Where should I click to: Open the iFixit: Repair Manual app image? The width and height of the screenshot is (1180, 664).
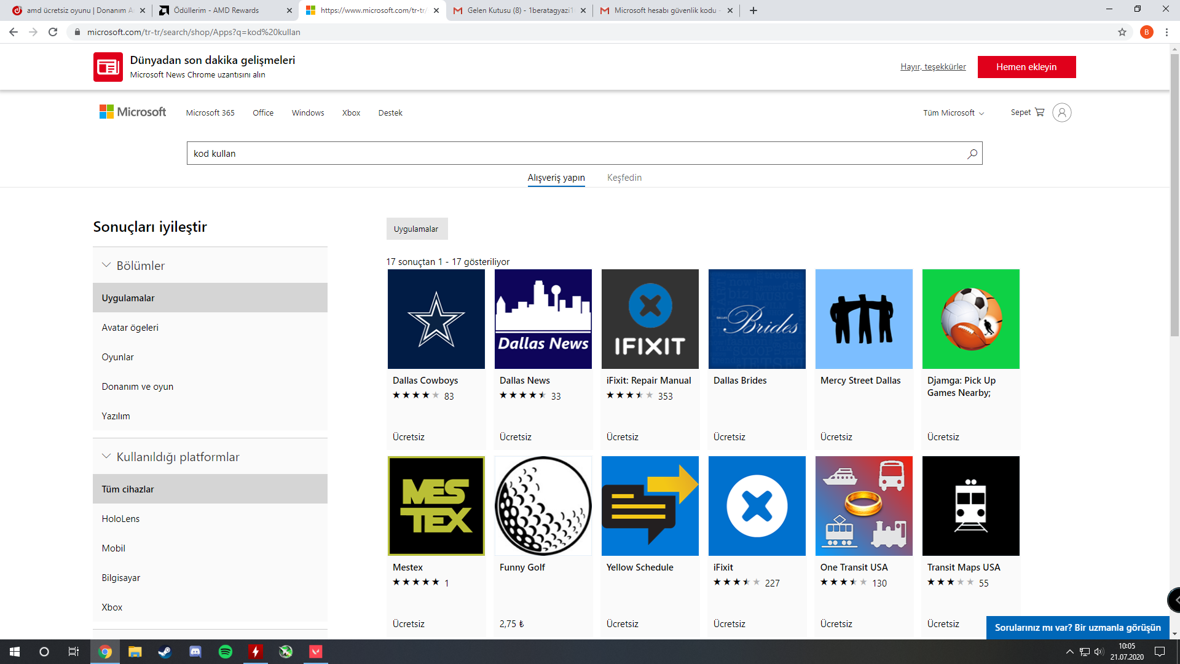650,319
